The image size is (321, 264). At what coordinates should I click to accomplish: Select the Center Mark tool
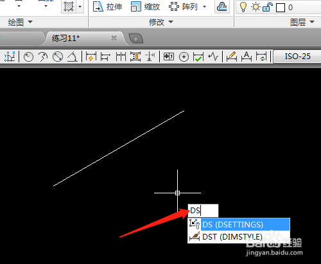coord(184,57)
